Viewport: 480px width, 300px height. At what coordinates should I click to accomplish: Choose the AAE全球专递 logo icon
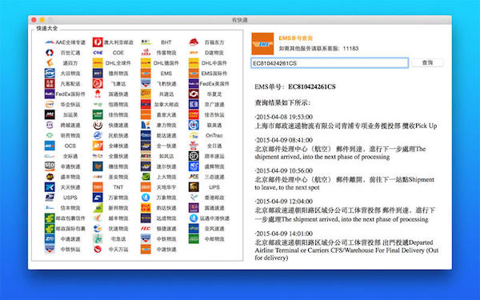coord(50,42)
